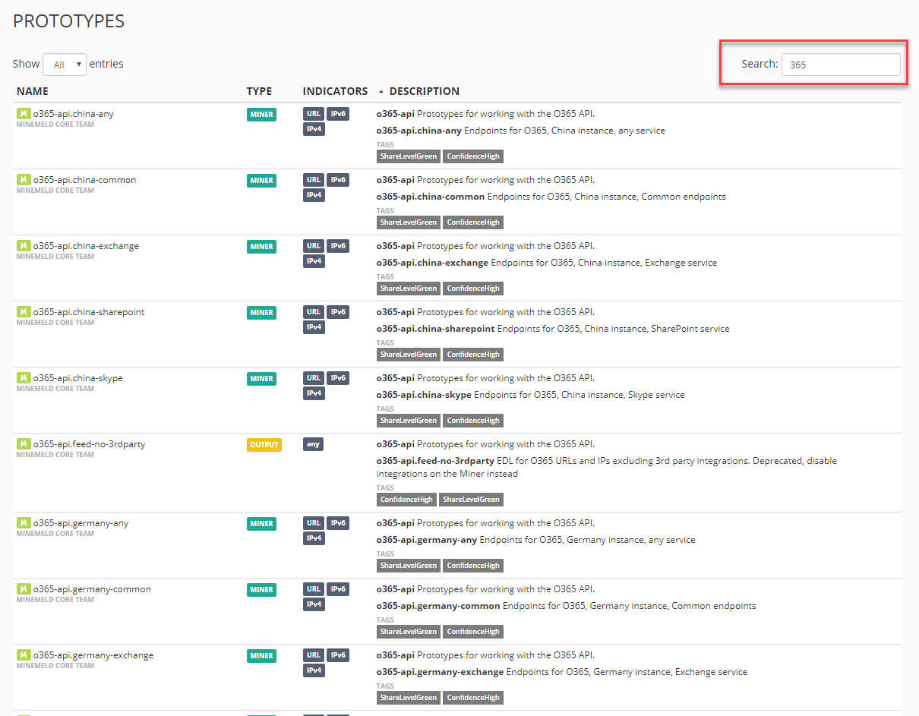Click IPv4 indicator in china-any row
Screen dimensions: 919x716
(314, 129)
